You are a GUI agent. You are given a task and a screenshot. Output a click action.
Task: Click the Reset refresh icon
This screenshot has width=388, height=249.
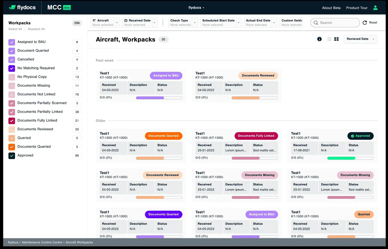point(365,23)
